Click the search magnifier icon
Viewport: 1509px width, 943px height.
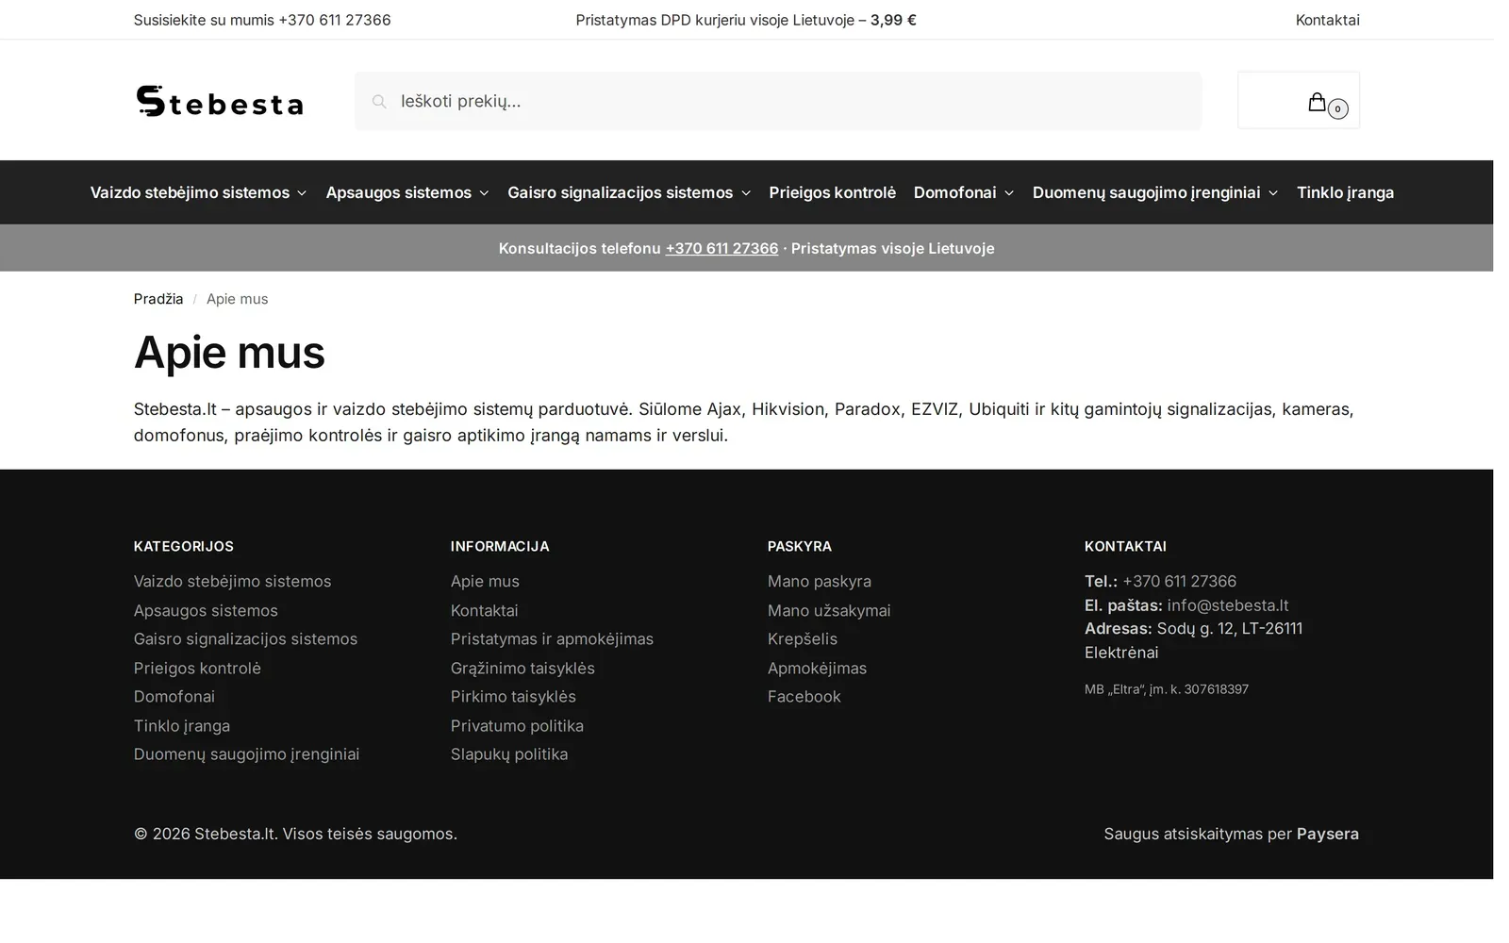(379, 102)
